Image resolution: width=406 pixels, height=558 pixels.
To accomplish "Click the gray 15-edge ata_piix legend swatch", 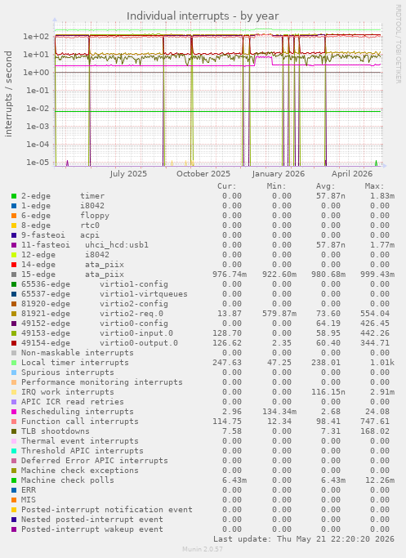I will pos(14,275).
